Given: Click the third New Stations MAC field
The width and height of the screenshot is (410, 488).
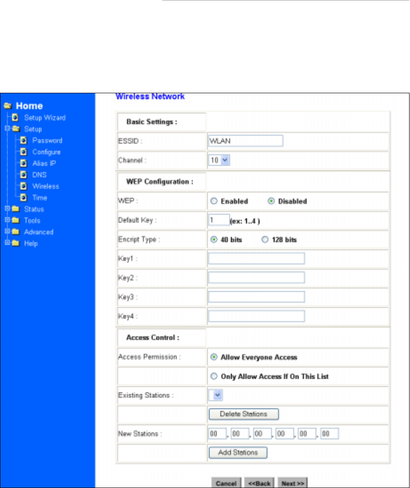Looking at the screenshot, I should pyautogui.click(x=262, y=434).
